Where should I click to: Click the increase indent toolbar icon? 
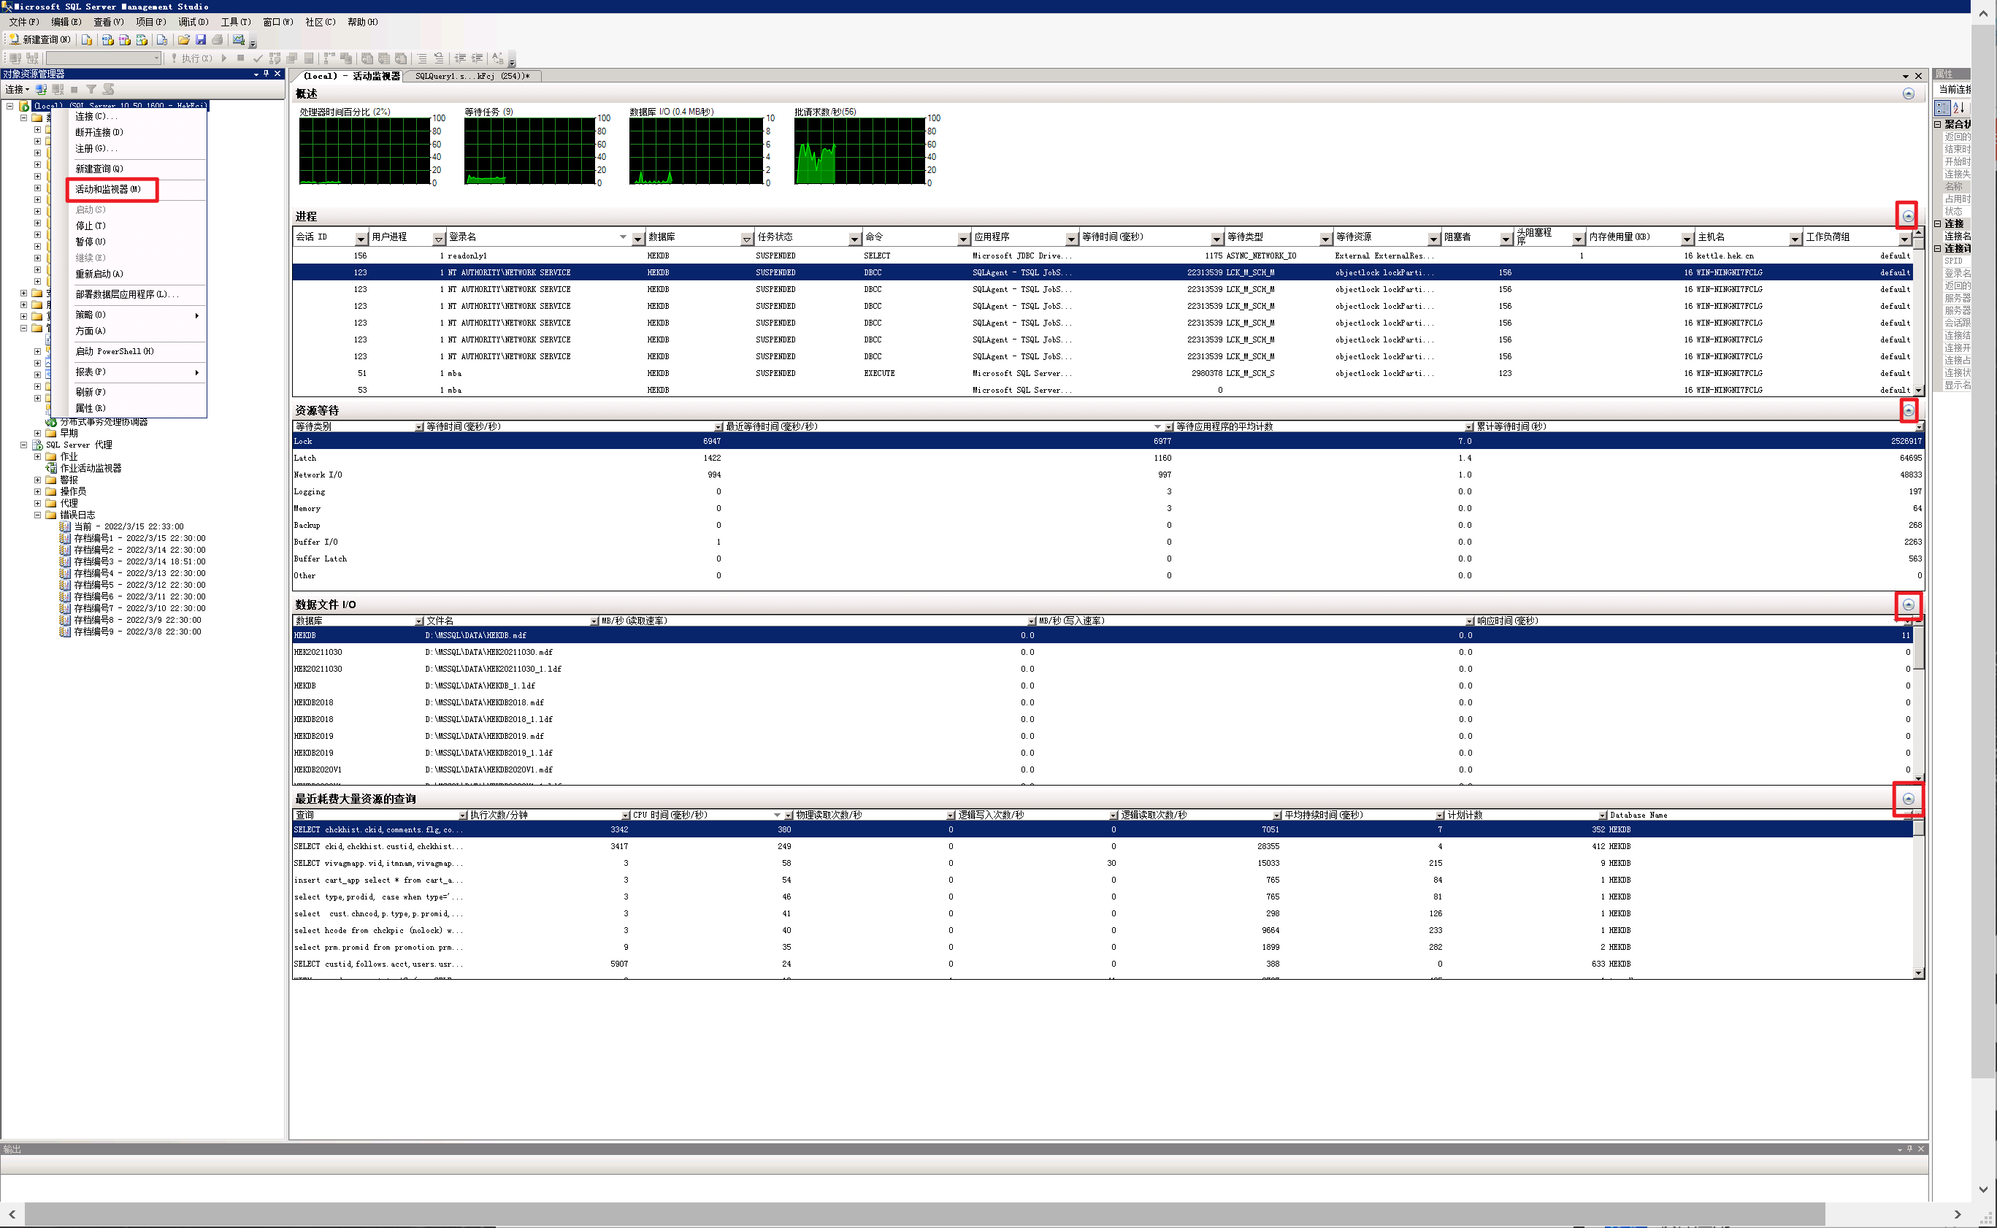478,58
